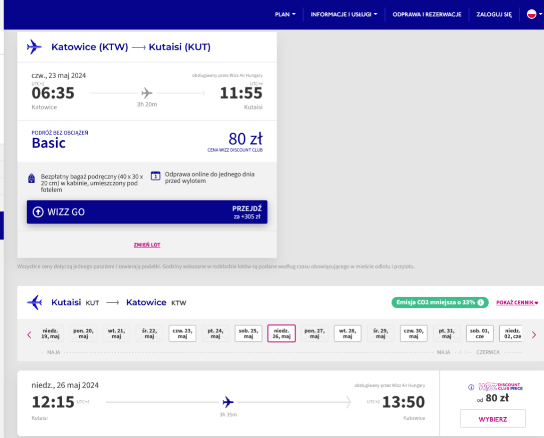Click Emisja CO2 mniejsza o 33% badge
Viewport: 544px width, 438px height.
tap(440, 302)
